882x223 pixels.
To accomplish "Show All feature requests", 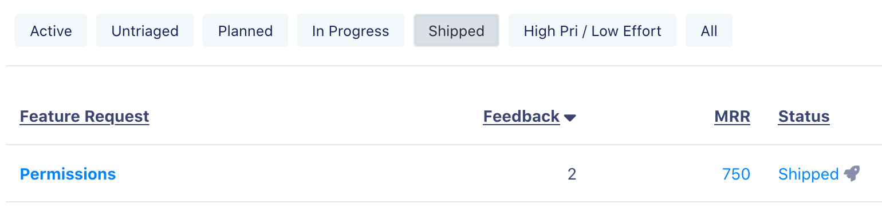I will [709, 31].
